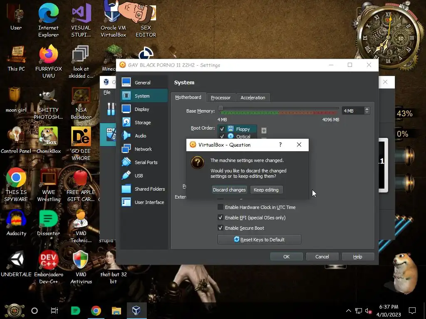Screen dimensions: 426x319
Task: Open the Start button on the taskbar
Action: [x=15, y=311]
